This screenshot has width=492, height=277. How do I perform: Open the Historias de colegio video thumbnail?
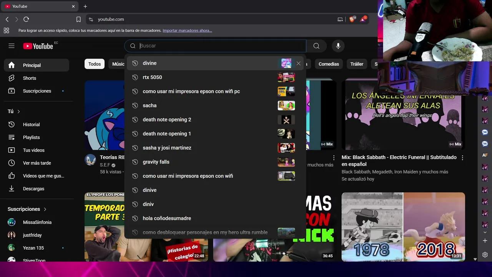pos(146,227)
